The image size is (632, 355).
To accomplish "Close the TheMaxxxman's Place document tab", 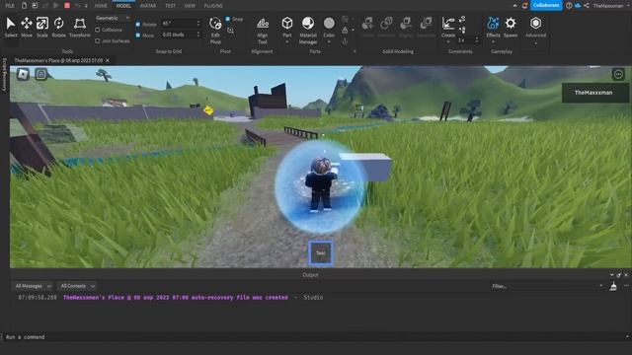I will [x=108, y=60].
